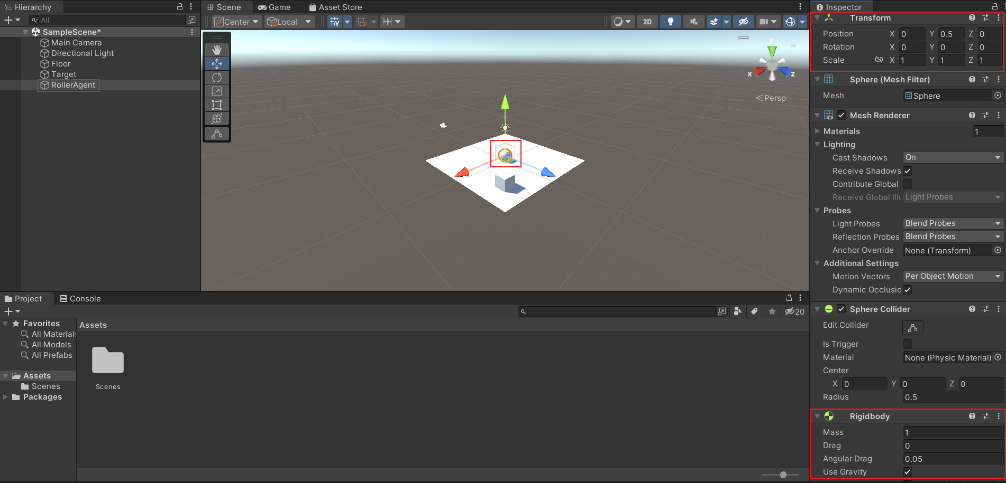
Task: Select the Rotate tool
Action: click(x=216, y=77)
